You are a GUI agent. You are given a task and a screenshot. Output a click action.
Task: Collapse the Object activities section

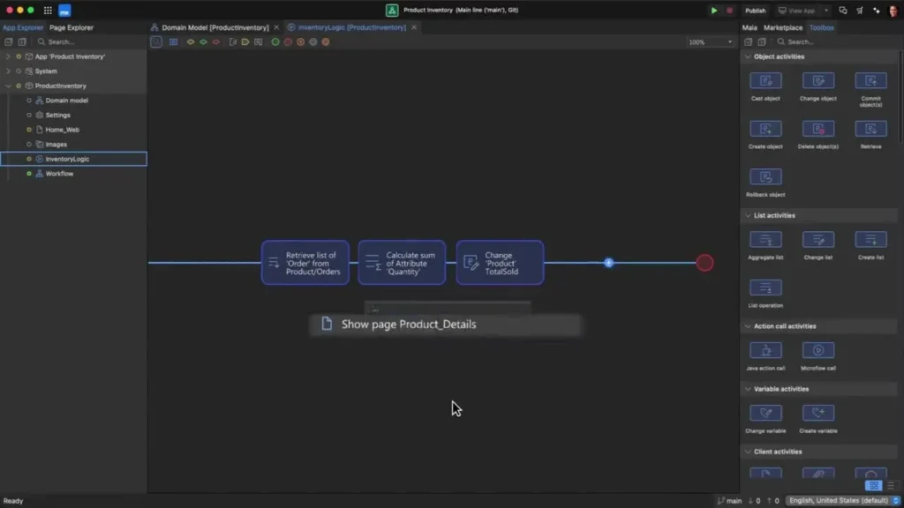click(746, 56)
